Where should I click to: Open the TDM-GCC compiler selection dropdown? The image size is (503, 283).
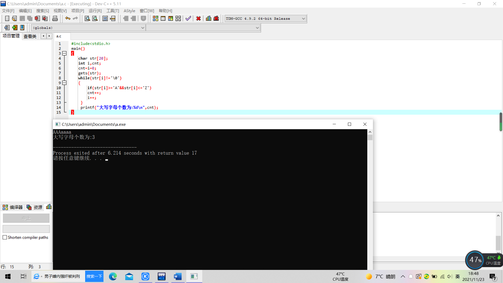(303, 19)
